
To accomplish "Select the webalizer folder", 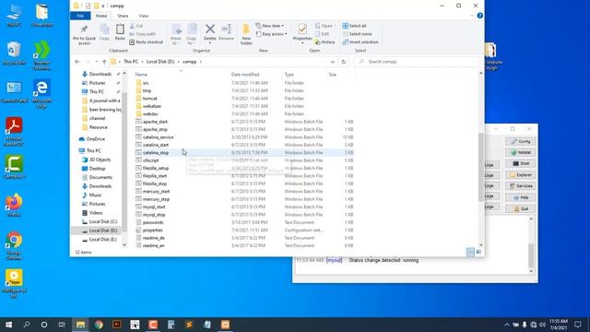I will coord(152,106).
